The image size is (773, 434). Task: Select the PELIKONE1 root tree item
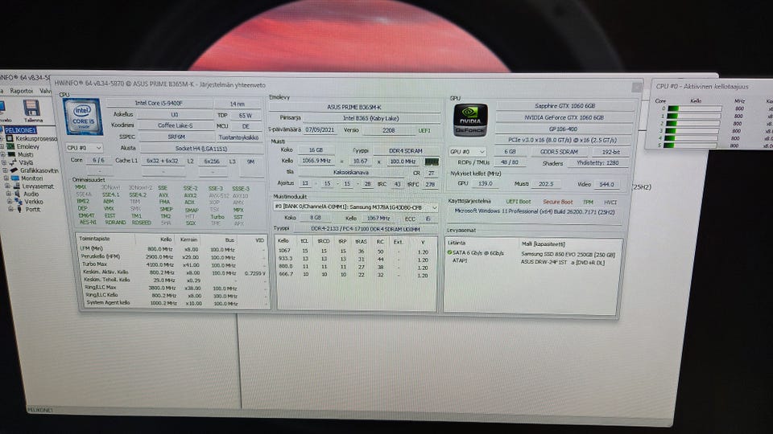point(21,130)
